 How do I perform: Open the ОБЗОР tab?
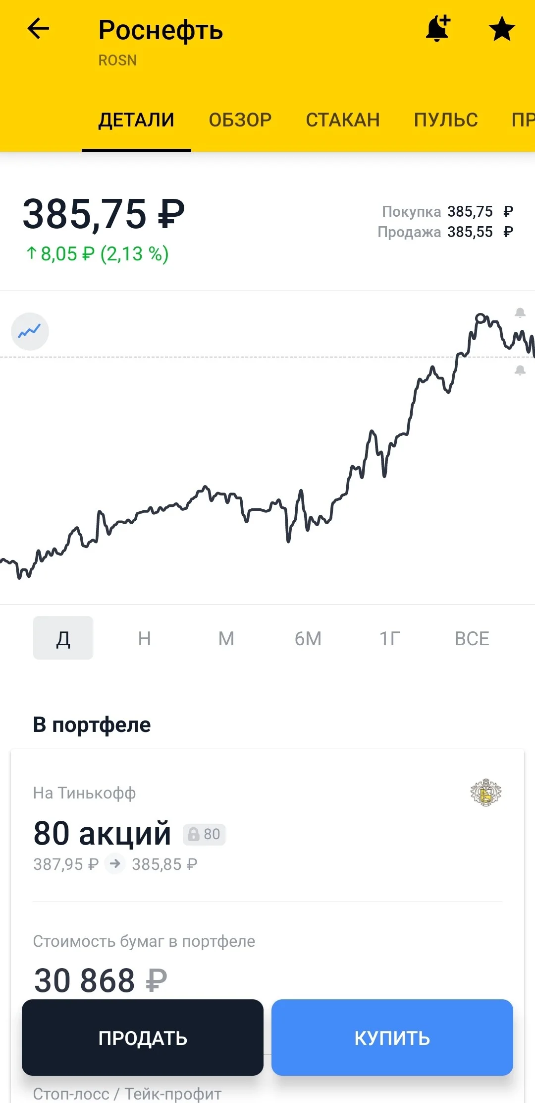pyautogui.click(x=240, y=120)
